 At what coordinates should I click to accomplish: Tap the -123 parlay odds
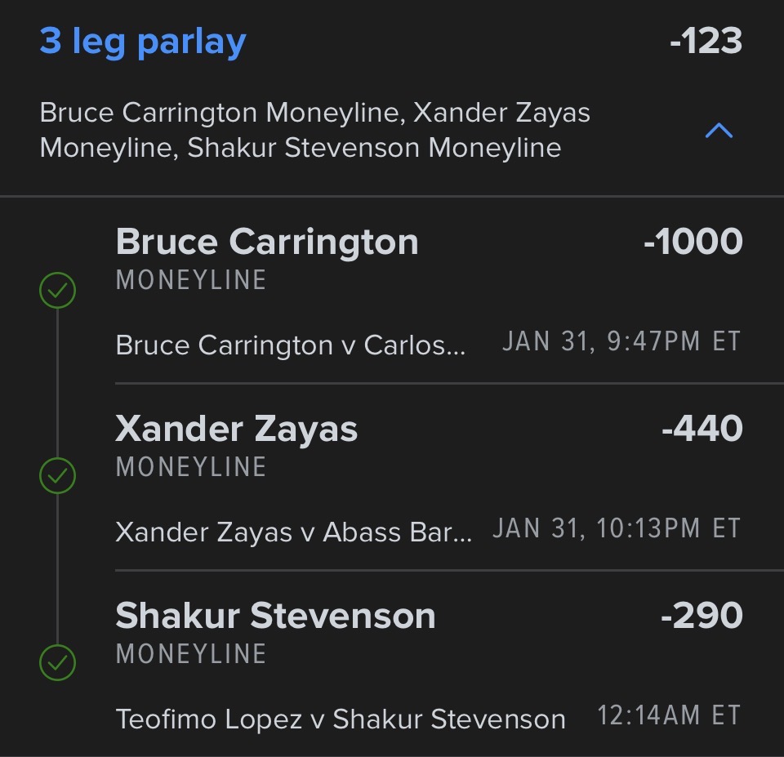[706, 42]
